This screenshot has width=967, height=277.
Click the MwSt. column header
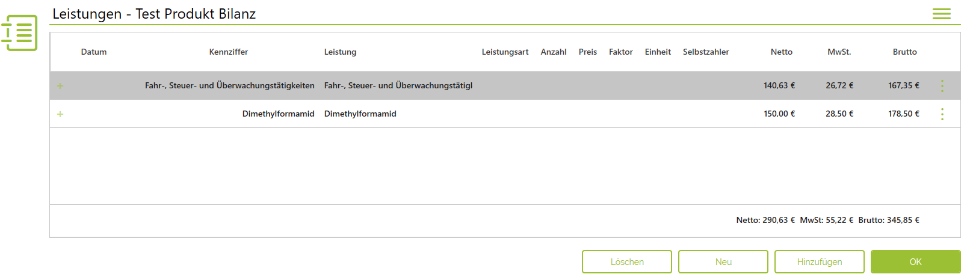click(839, 52)
